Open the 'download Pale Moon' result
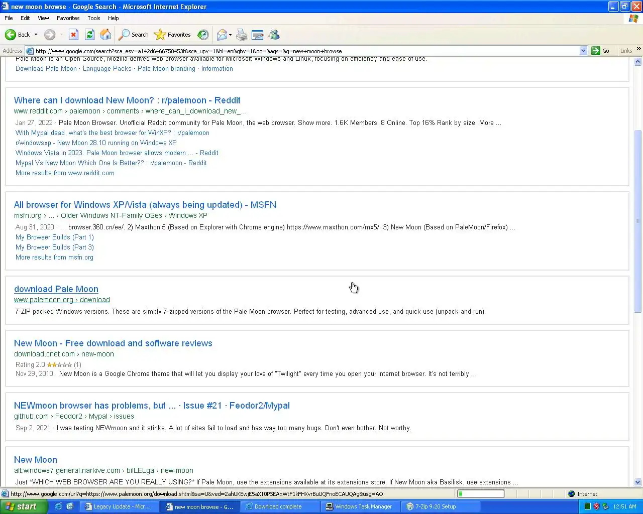 tap(56, 289)
